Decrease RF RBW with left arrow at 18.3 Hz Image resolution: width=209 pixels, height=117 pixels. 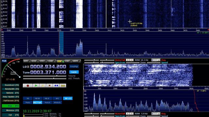128,60
